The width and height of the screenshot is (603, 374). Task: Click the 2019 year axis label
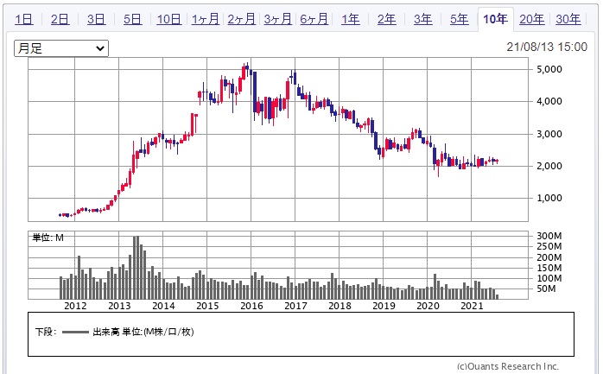click(384, 306)
